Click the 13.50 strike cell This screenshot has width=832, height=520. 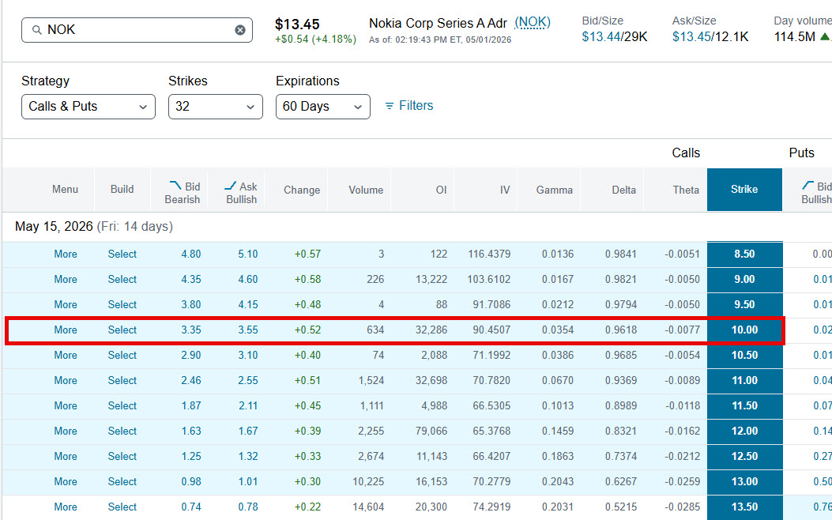click(744, 507)
